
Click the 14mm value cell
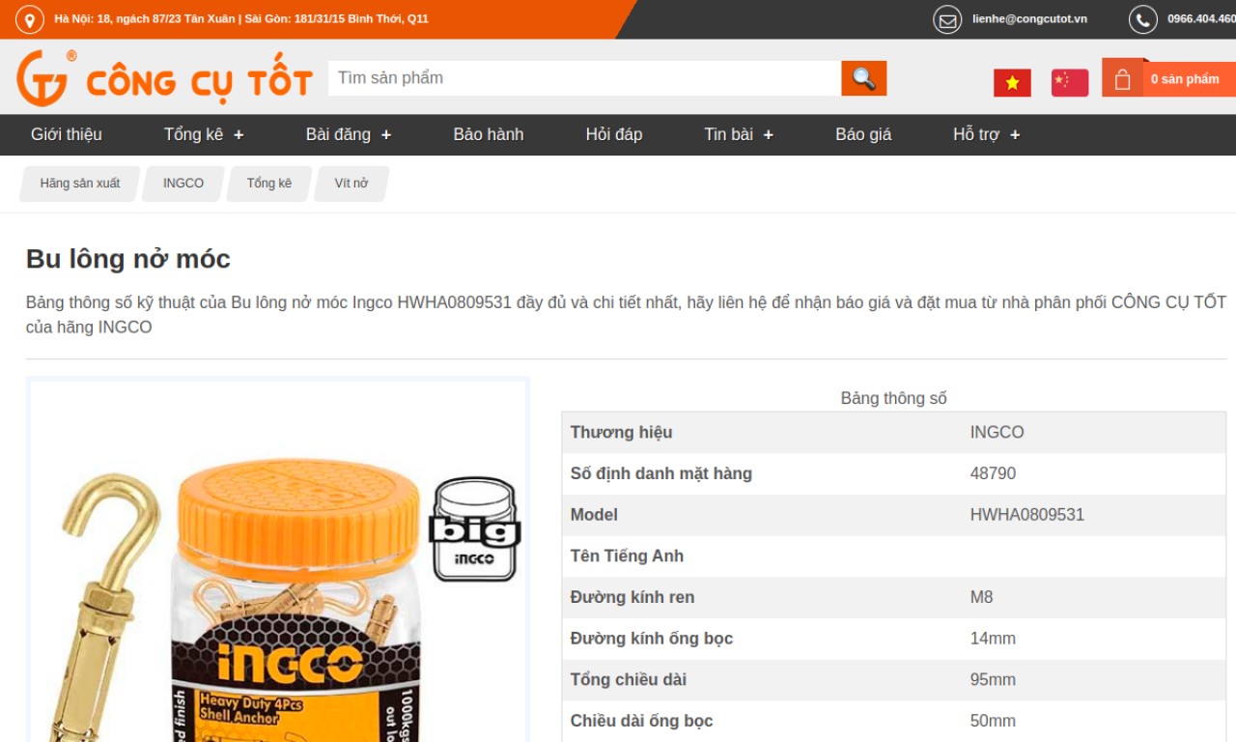tap(994, 639)
